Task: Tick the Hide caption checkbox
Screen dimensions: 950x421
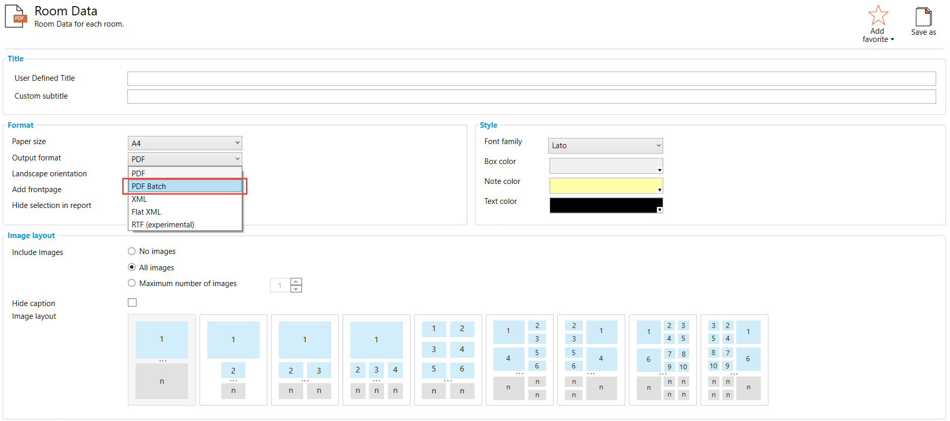Action: pos(132,303)
